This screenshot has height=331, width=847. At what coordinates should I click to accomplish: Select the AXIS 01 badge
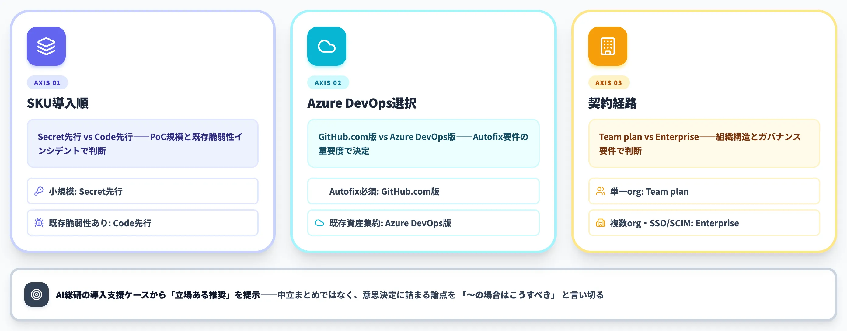click(47, 83)
